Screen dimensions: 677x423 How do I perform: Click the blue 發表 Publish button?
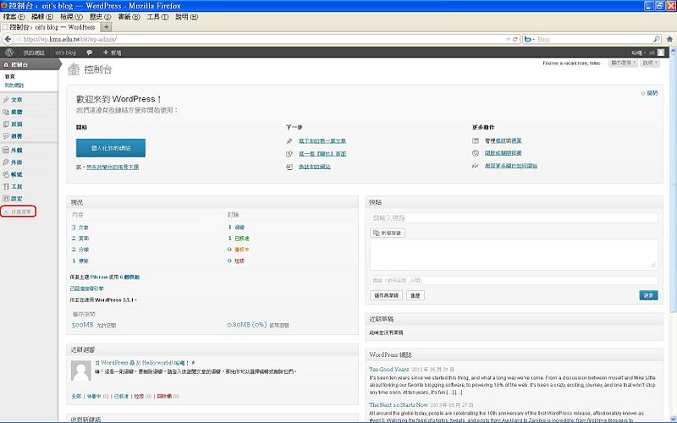(648, 295)
